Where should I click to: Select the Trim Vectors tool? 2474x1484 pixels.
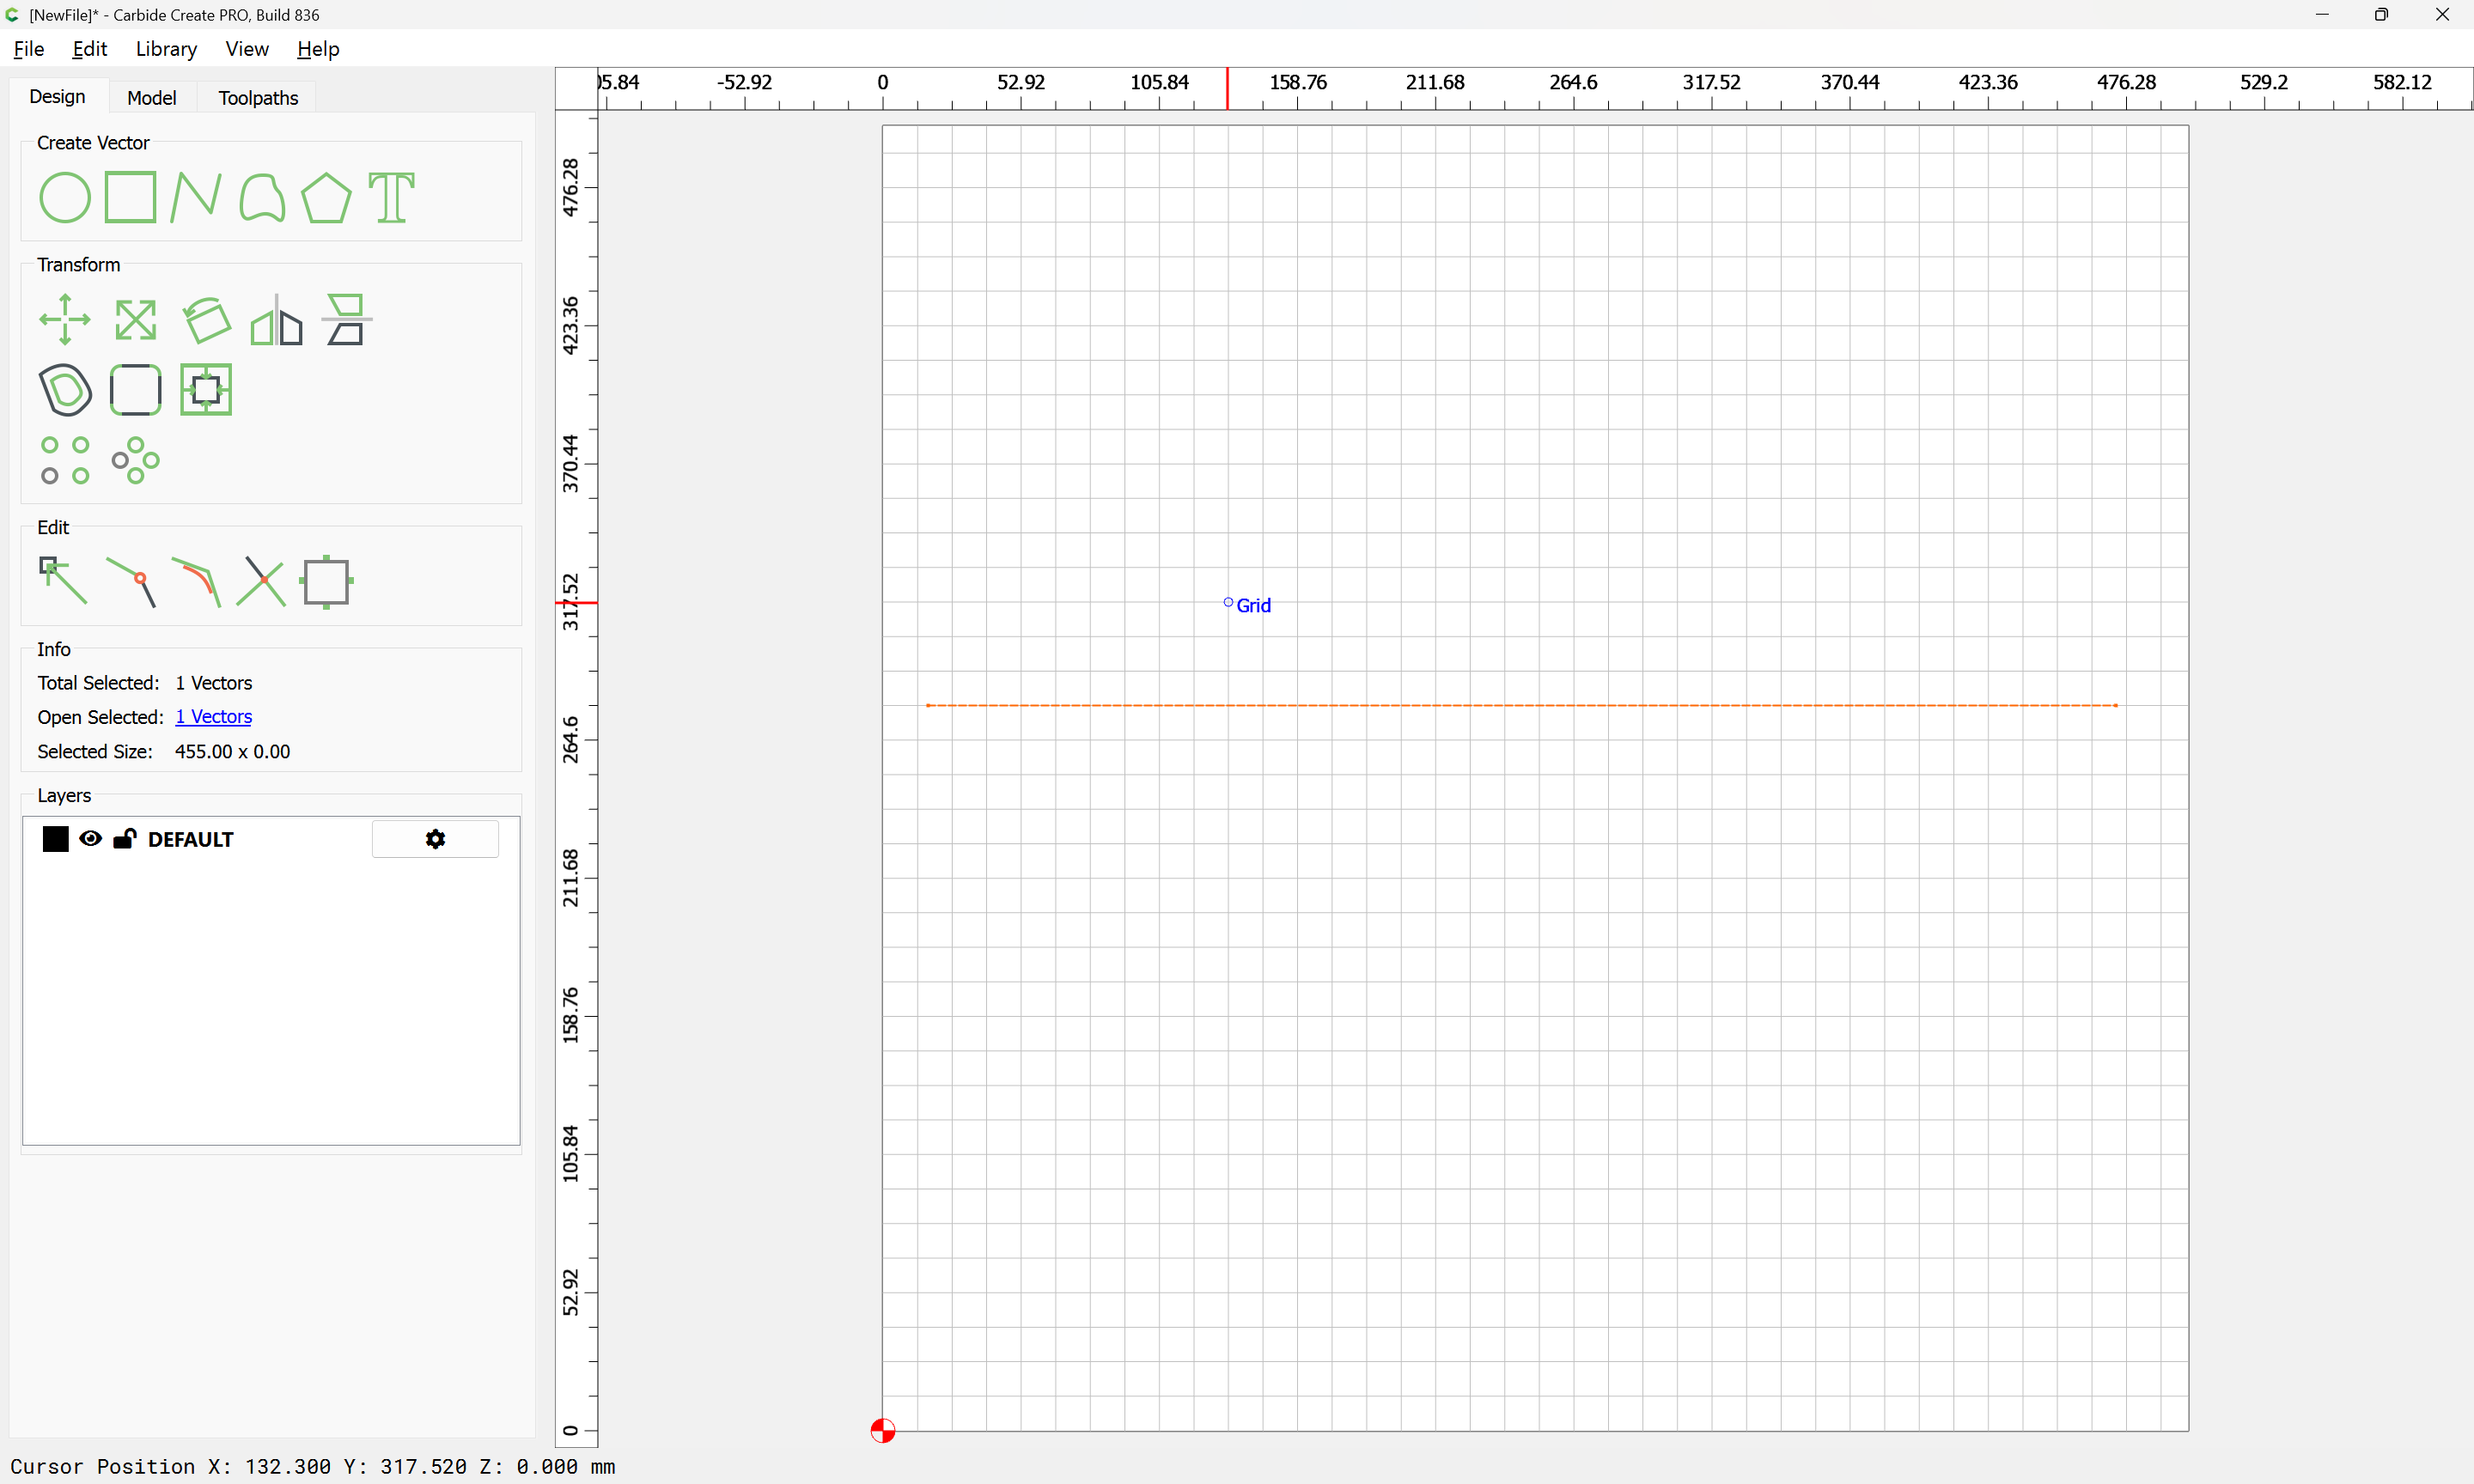pos(261,581)
